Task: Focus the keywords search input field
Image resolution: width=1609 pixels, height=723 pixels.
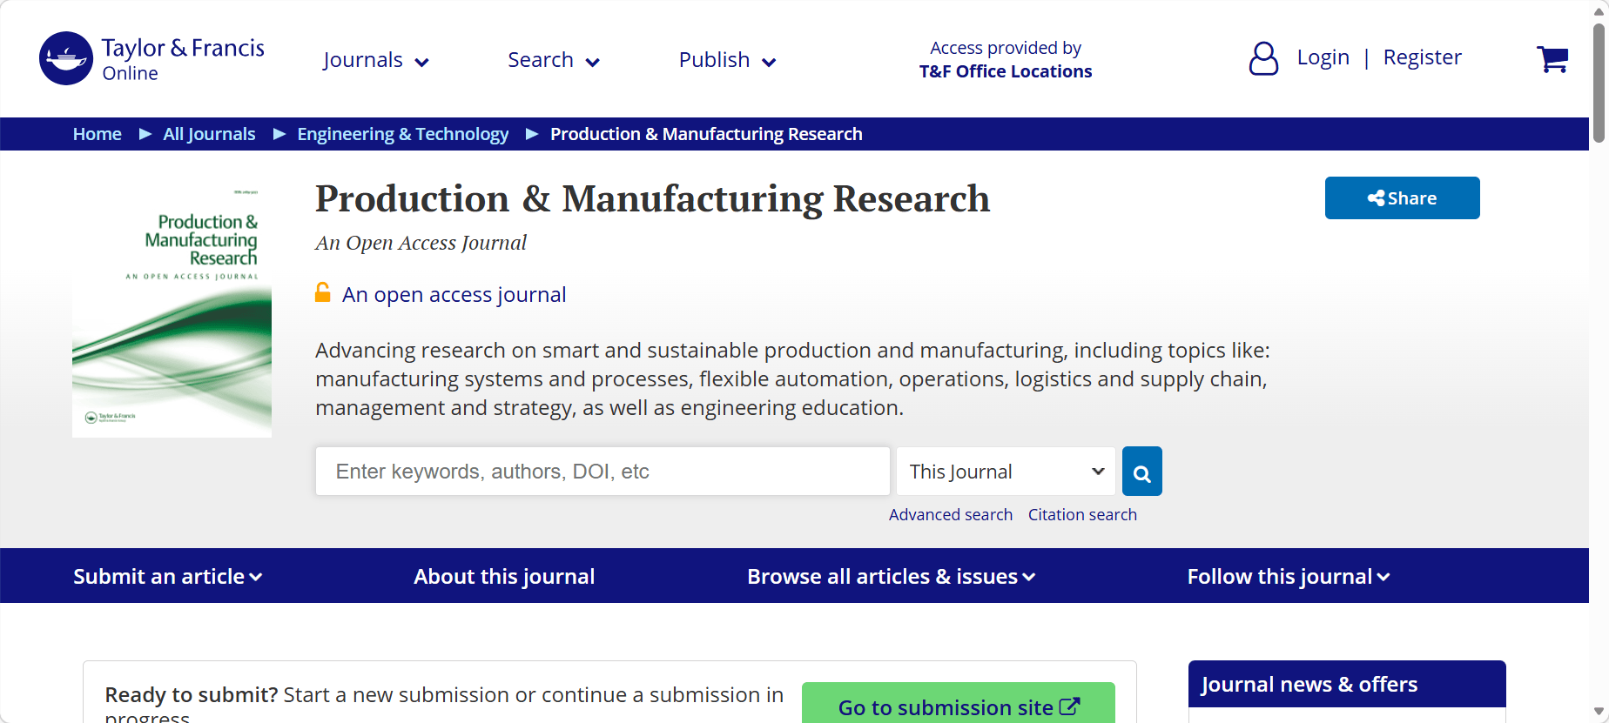Action: (603, 472)
